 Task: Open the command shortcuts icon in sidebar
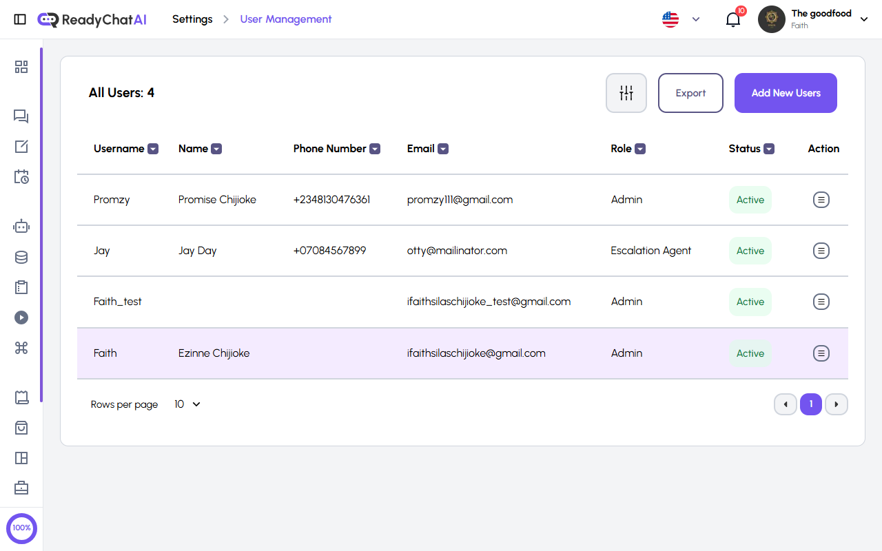pos(21,348)
